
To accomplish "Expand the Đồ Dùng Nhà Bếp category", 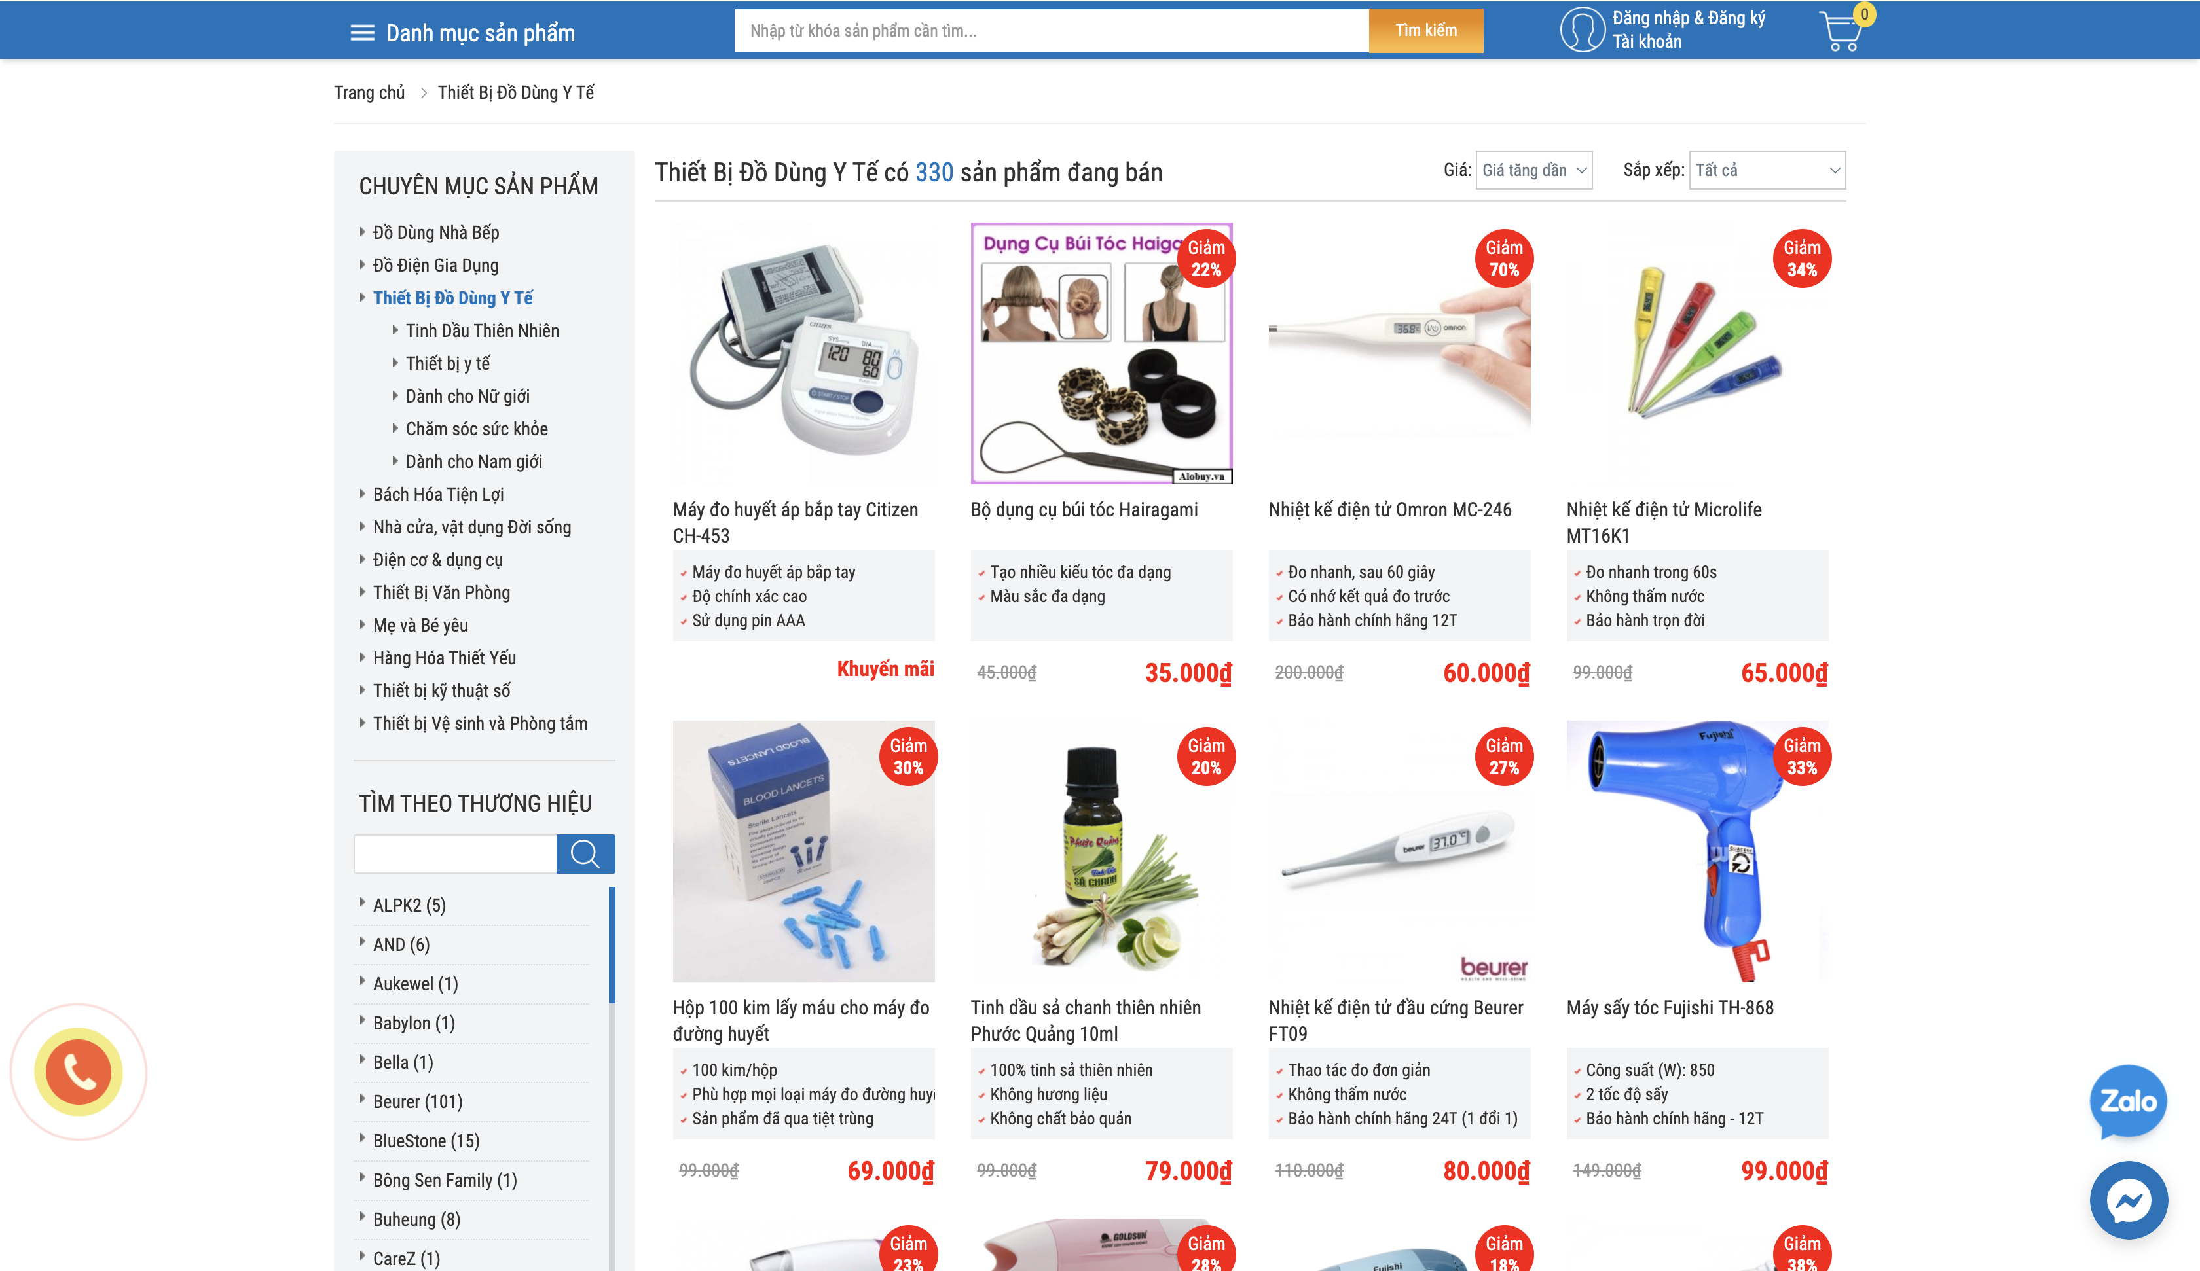I will (435, 232).
